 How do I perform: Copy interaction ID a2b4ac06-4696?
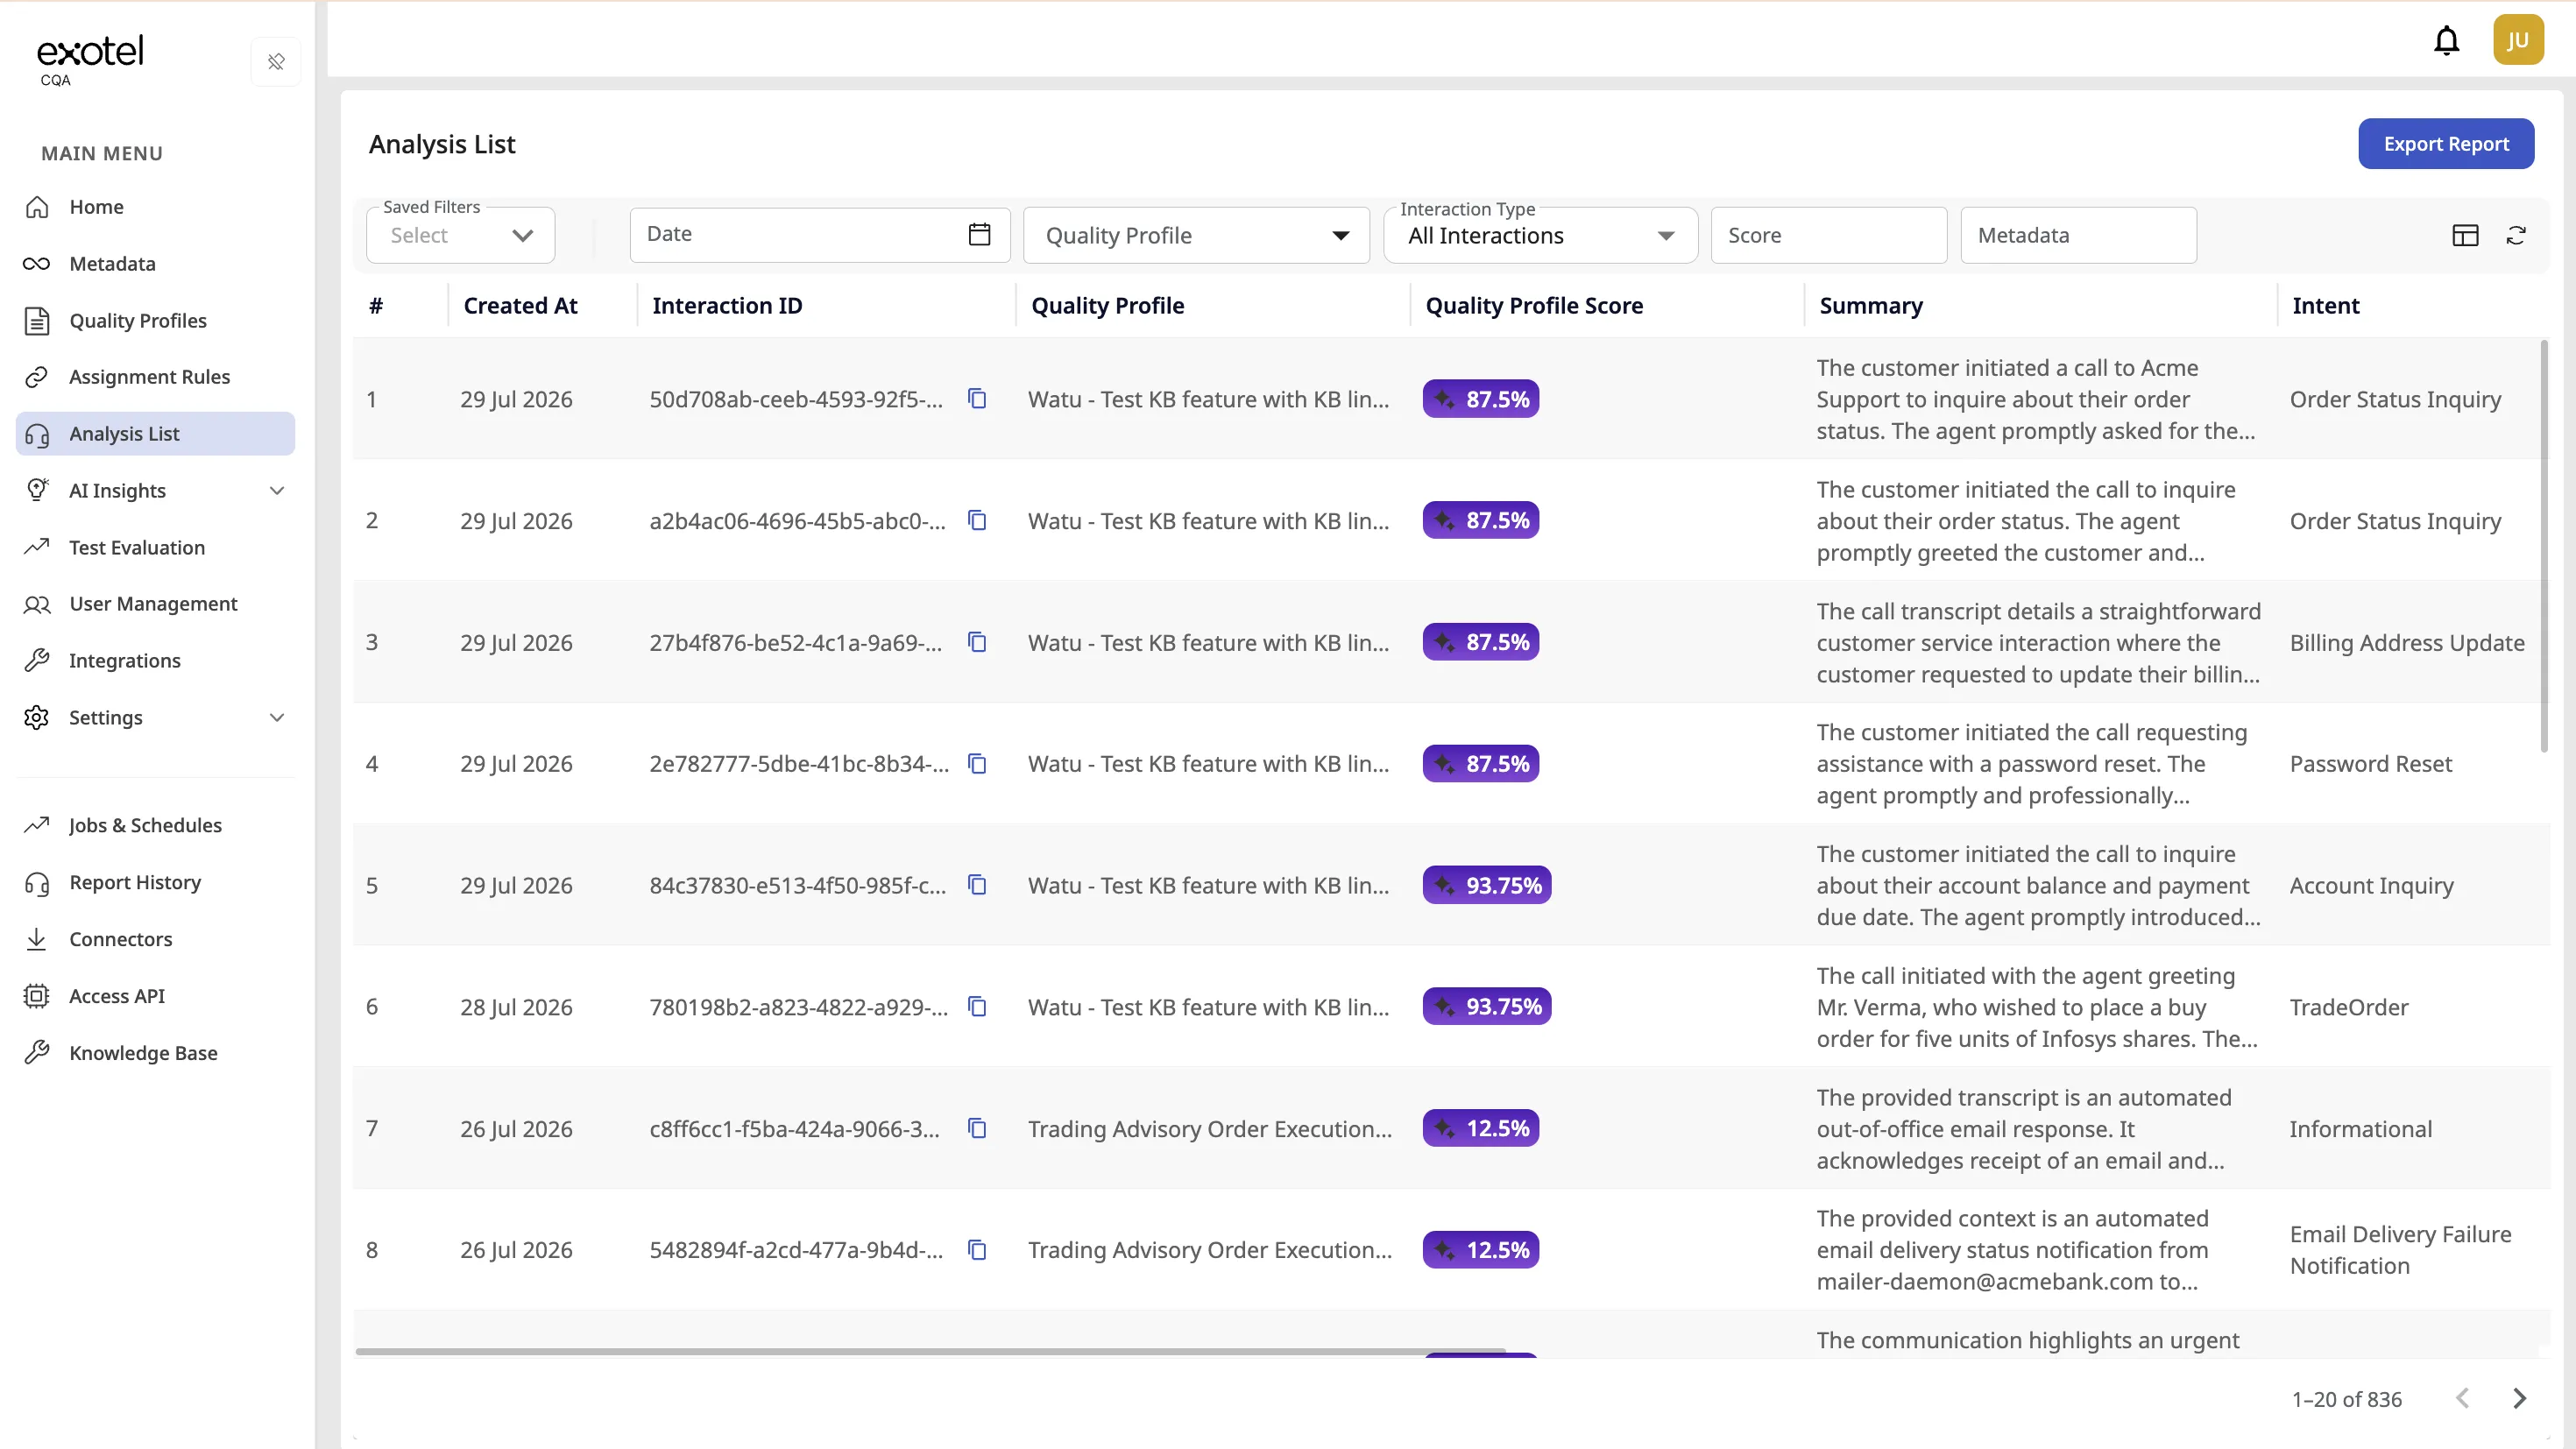[977, 520]
